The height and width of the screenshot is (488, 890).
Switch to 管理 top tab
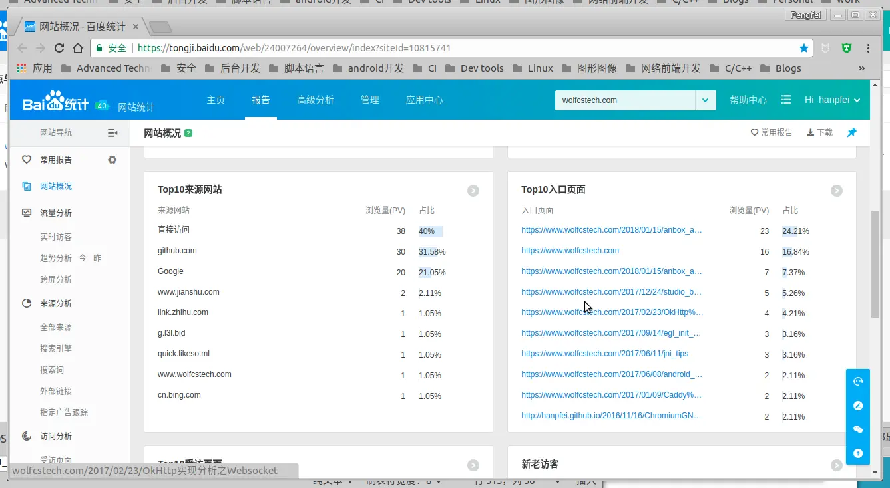tap(370, 100)
